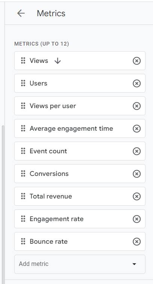Image resolution: width=153 pixels, height=284 pixels.
Task: Remove the Views per user metric
Action: tap(136, 106)
